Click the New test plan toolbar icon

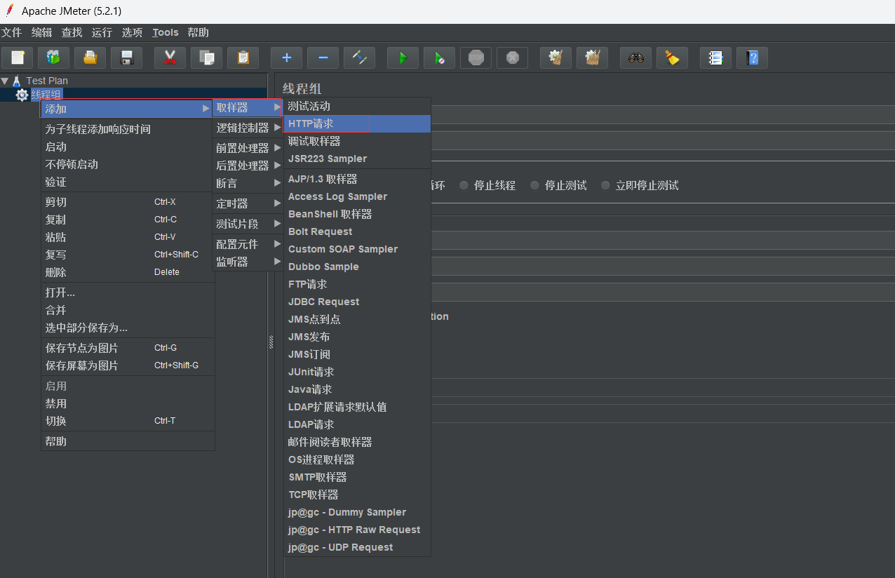pos(18,58)
